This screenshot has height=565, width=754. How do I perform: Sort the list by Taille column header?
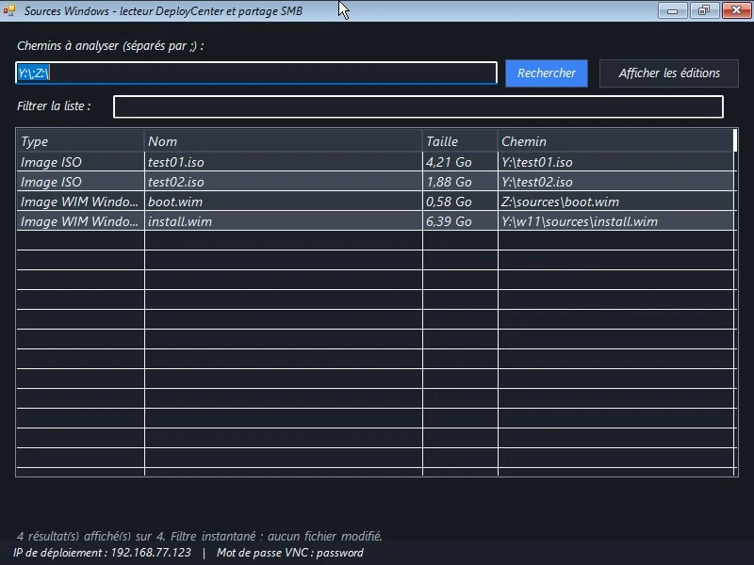point(460,141)
